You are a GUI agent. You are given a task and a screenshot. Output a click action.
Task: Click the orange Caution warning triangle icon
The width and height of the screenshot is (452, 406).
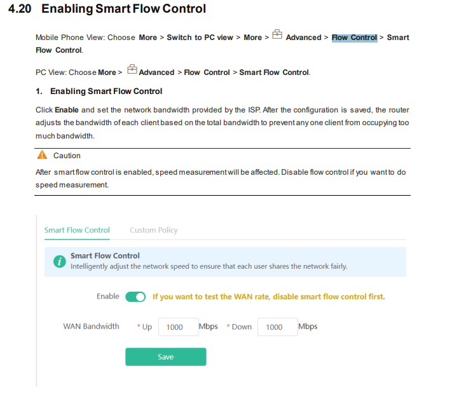pyautogui.click(x=42, y=155)
